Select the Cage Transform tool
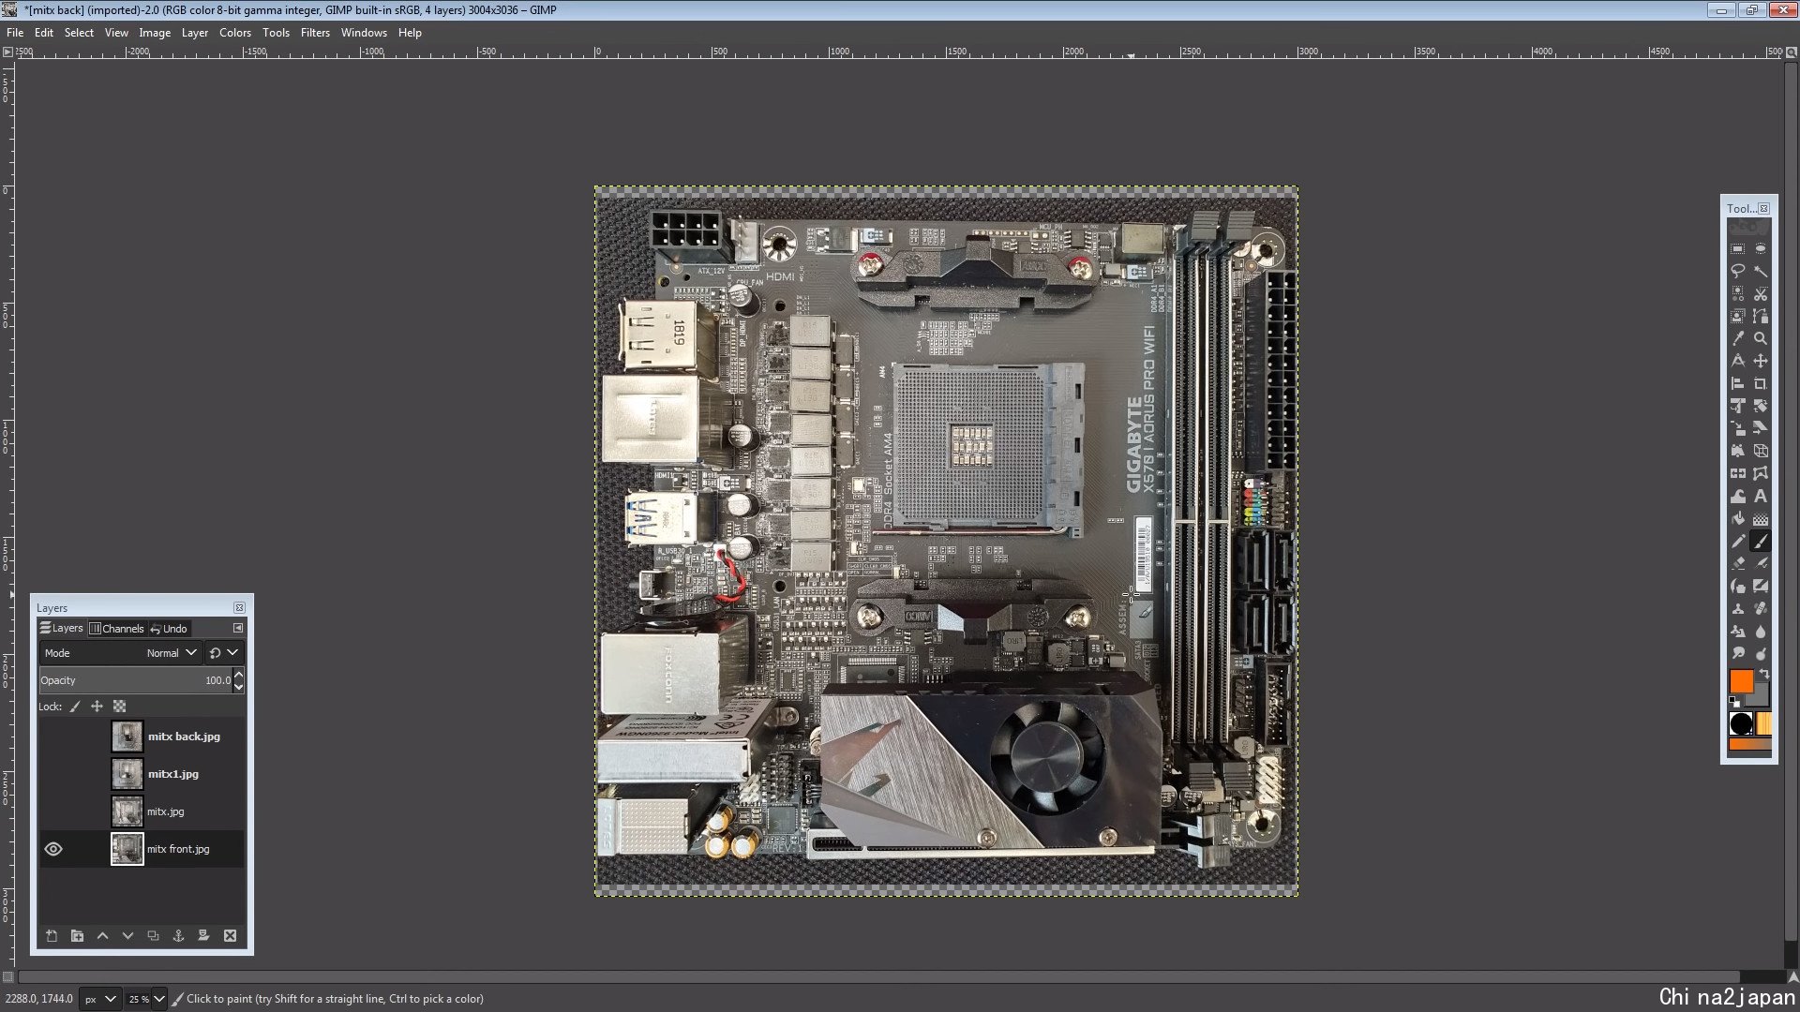This screenshot has height=1012, width=1800. click(1761, 473)
